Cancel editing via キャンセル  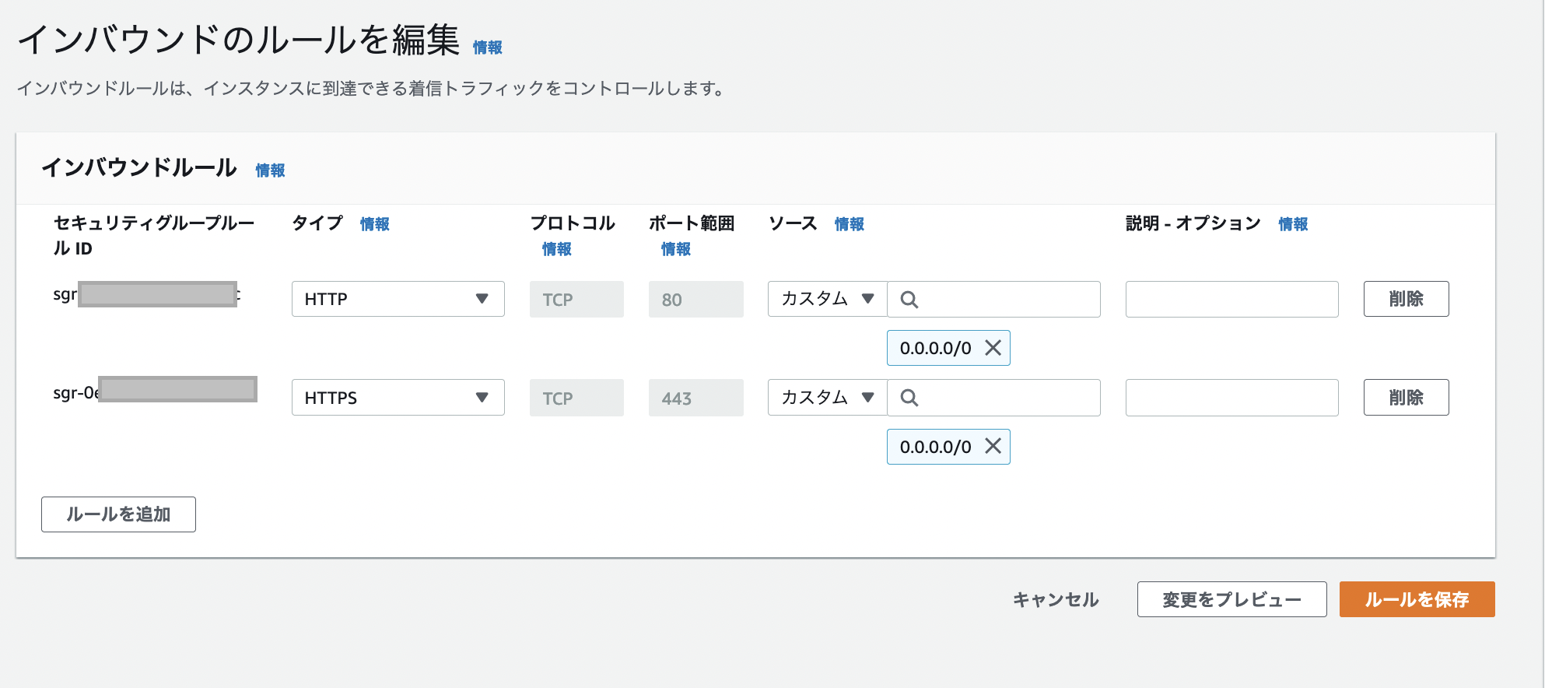point(1055,599)
